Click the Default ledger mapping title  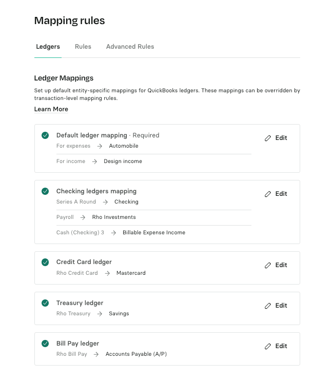click(91, 135)
